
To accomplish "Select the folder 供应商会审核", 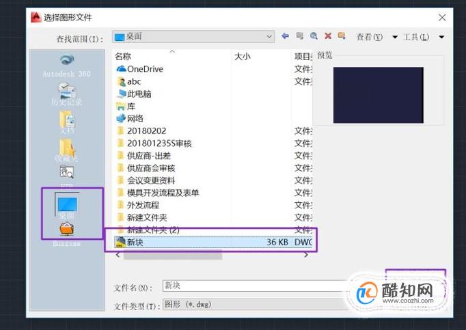I will (146, 168).
